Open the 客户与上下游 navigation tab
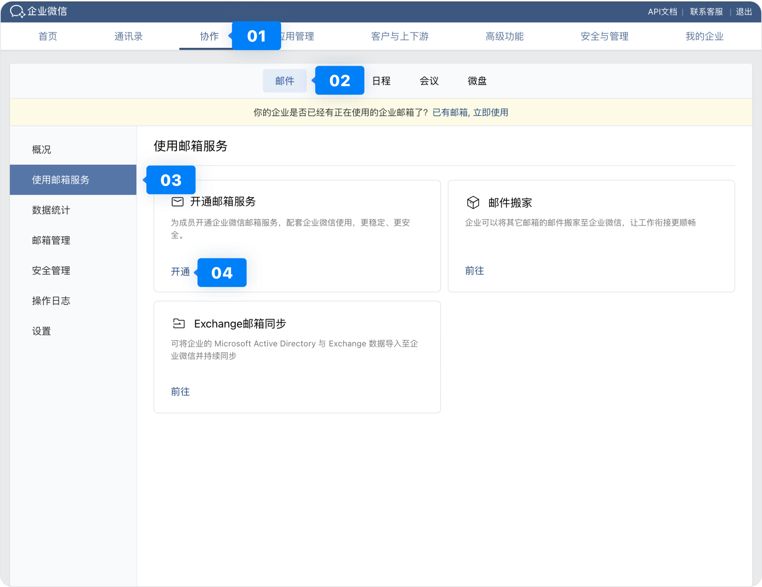This screenshot has width=762, height=587. pos(399,36)
